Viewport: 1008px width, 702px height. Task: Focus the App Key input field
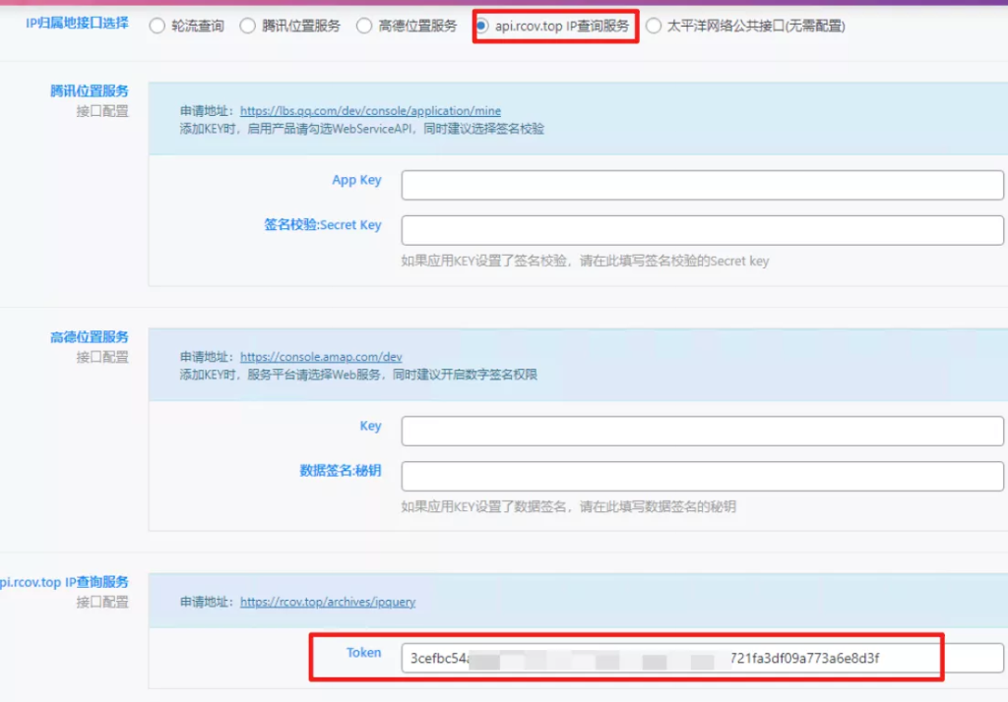click(702, 185)
